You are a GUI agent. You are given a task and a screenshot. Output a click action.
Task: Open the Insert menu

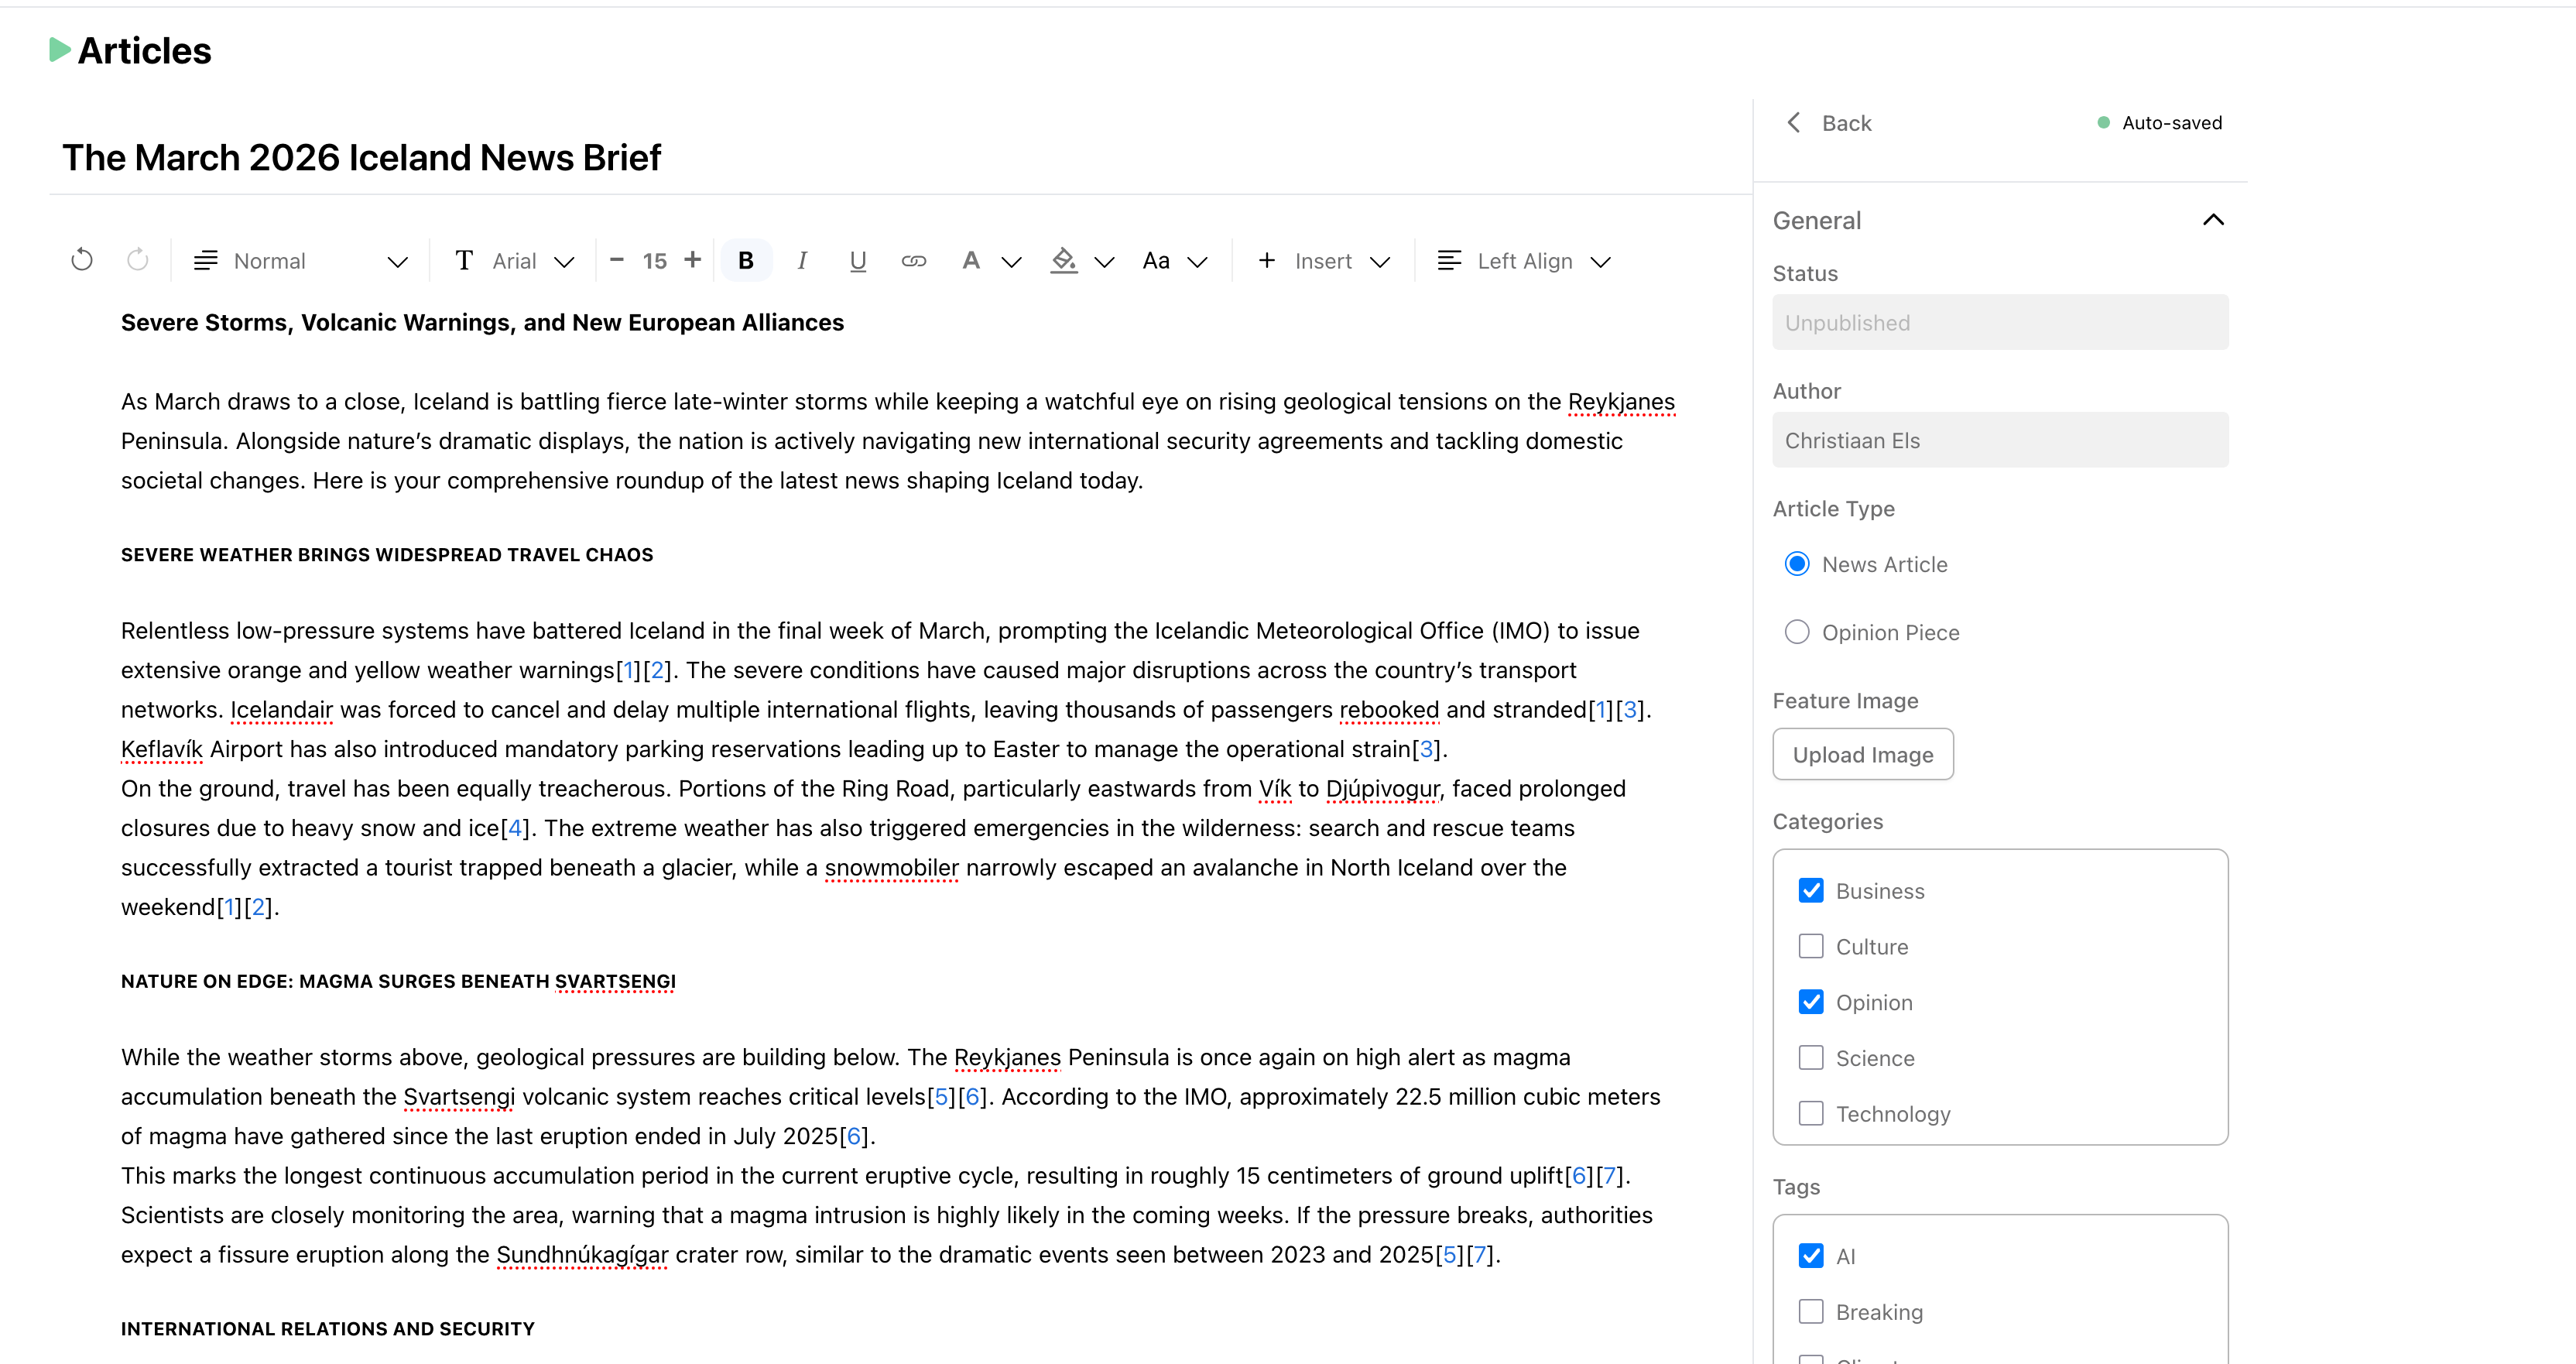(1322, 260)
